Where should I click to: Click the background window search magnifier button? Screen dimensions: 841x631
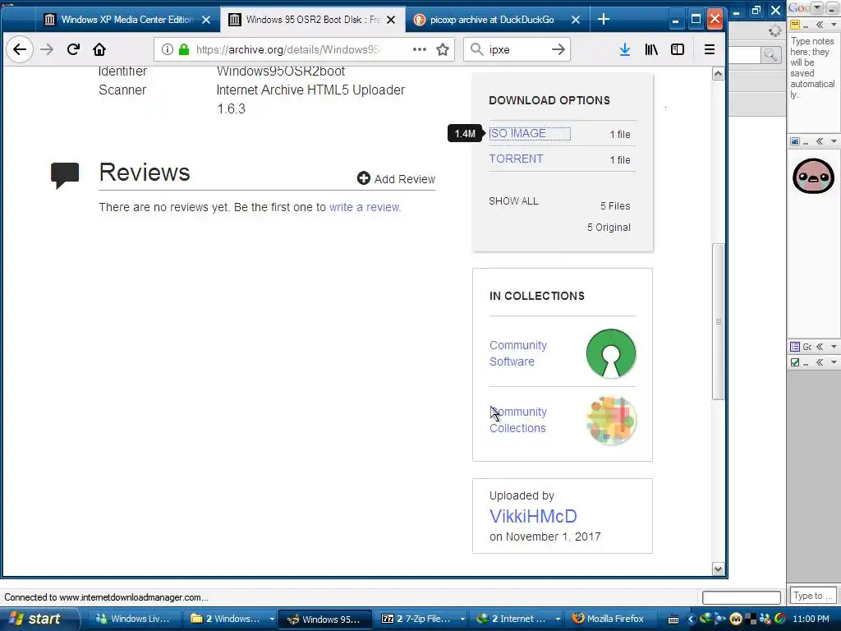click(x=770, y=55)
